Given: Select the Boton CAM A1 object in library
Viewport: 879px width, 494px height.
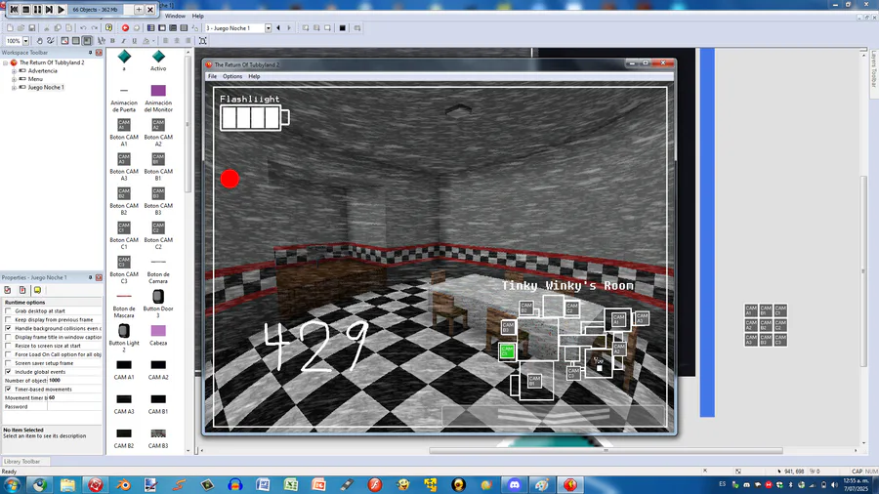Looking at the screenshot, I should point(124,132).
